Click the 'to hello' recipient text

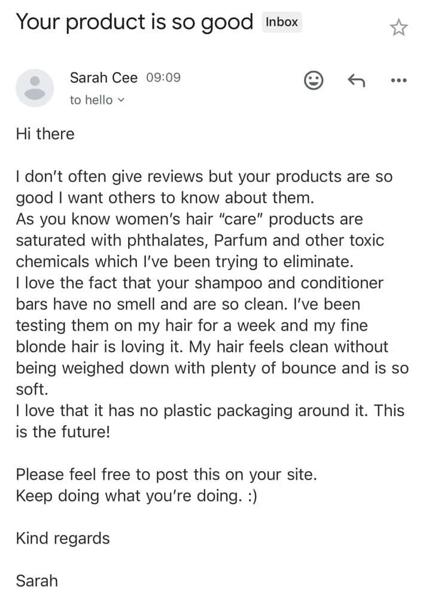coord(91,100)
